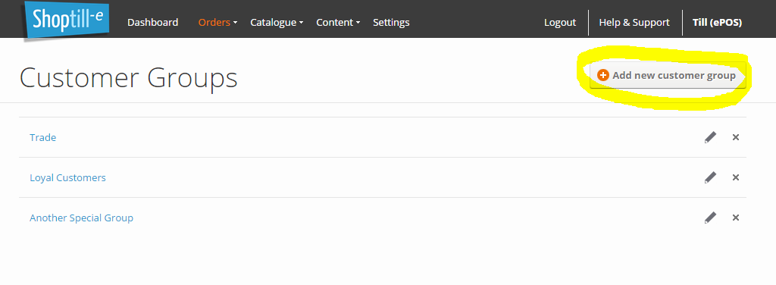Open the Settings page
776x285 pixels.
tap(391, 22)
